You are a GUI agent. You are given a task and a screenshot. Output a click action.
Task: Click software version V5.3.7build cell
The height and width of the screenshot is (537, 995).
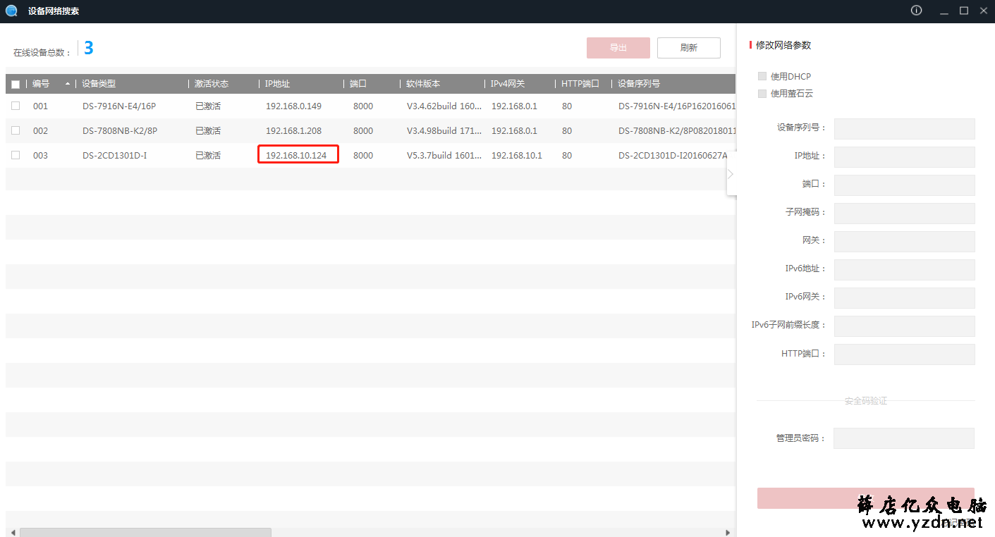pos(444,155)
